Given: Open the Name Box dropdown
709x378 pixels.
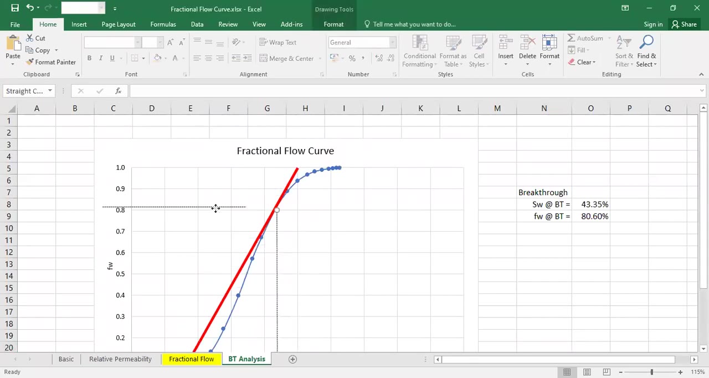Looking at the screenshot, I should 50,90.
